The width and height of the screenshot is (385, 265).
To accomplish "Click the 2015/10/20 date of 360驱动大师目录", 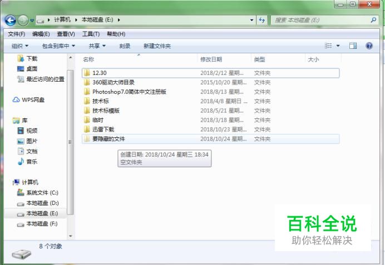I will (x=224, y=82).
